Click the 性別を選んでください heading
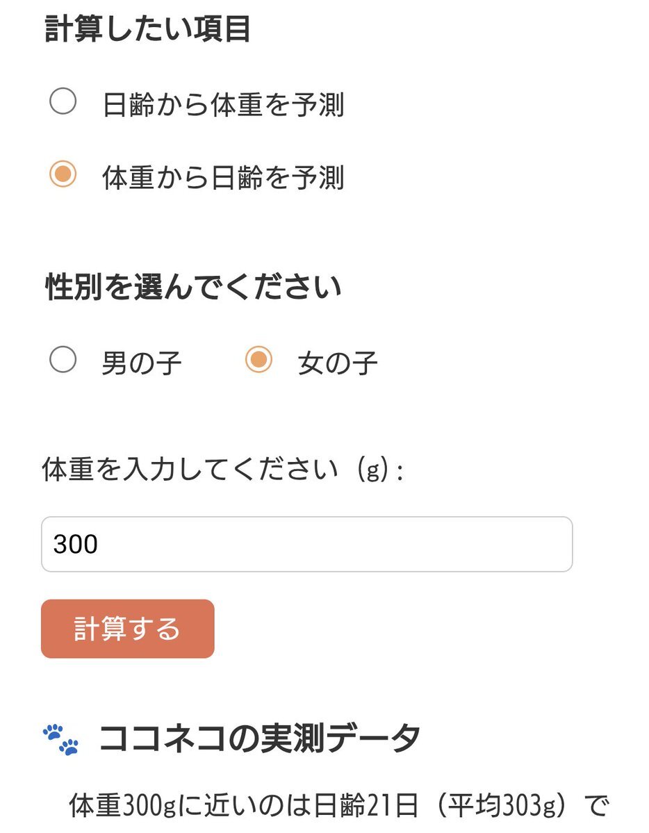The image size is (649, 833). click(193, 287)
